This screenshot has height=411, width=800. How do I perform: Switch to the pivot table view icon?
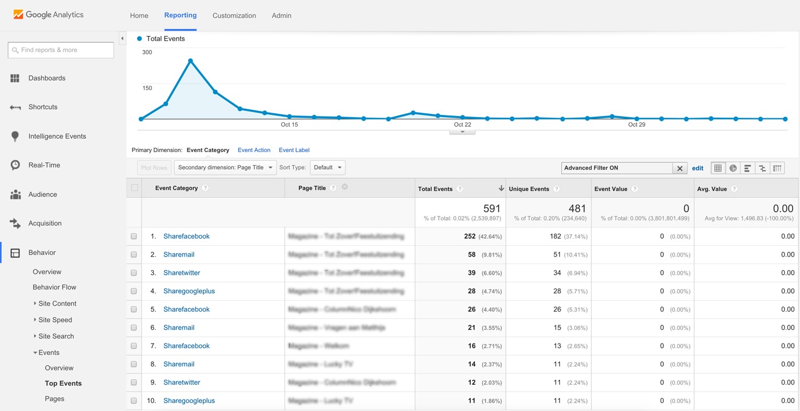point(777,168)
